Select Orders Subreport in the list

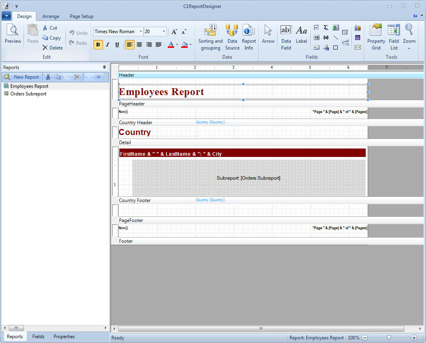click(x=28, y=94)
